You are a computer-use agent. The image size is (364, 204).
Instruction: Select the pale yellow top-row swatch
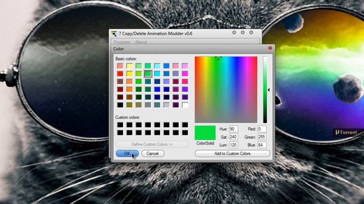(129, 66)
